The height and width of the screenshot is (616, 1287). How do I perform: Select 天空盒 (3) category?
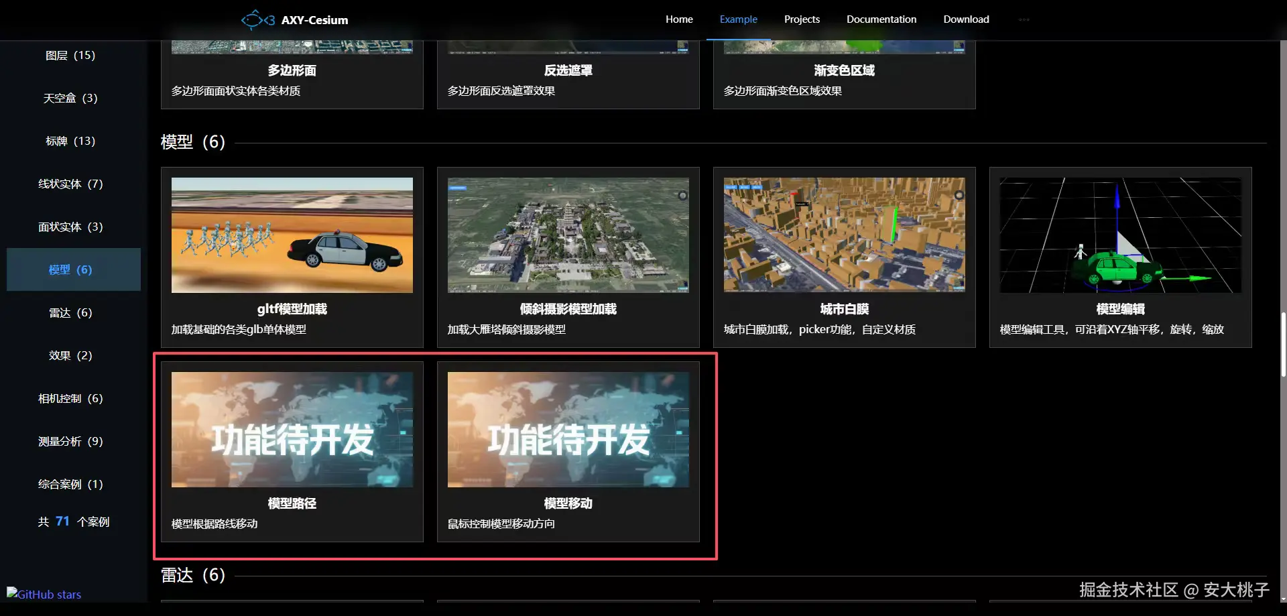coord(70,98)
